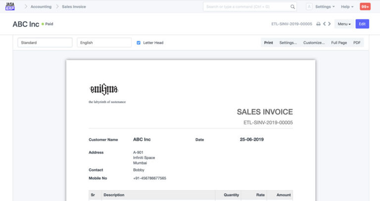Open the user avatar icon

click(309, 7)
